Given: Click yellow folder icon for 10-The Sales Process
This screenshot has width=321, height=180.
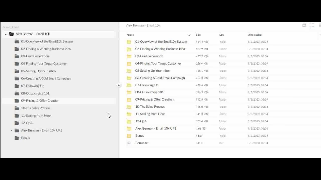Looking at the screenshot, I should (x=129, y=107).
